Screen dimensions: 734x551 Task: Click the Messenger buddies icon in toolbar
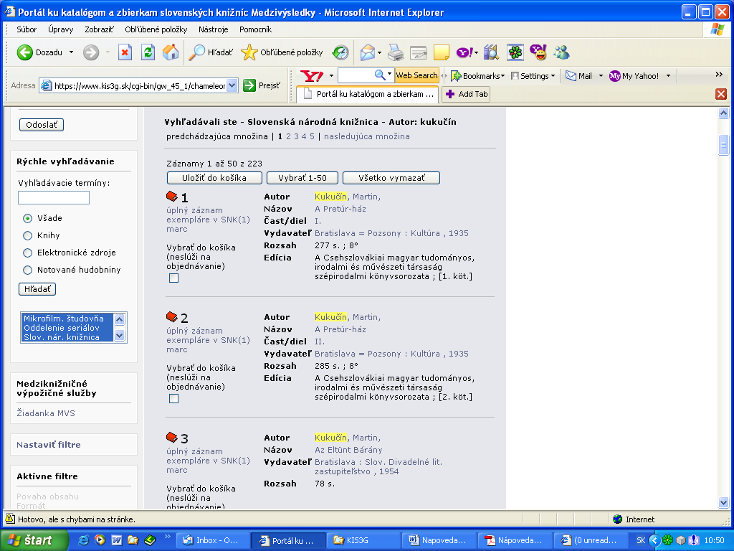tap(561, 52)
